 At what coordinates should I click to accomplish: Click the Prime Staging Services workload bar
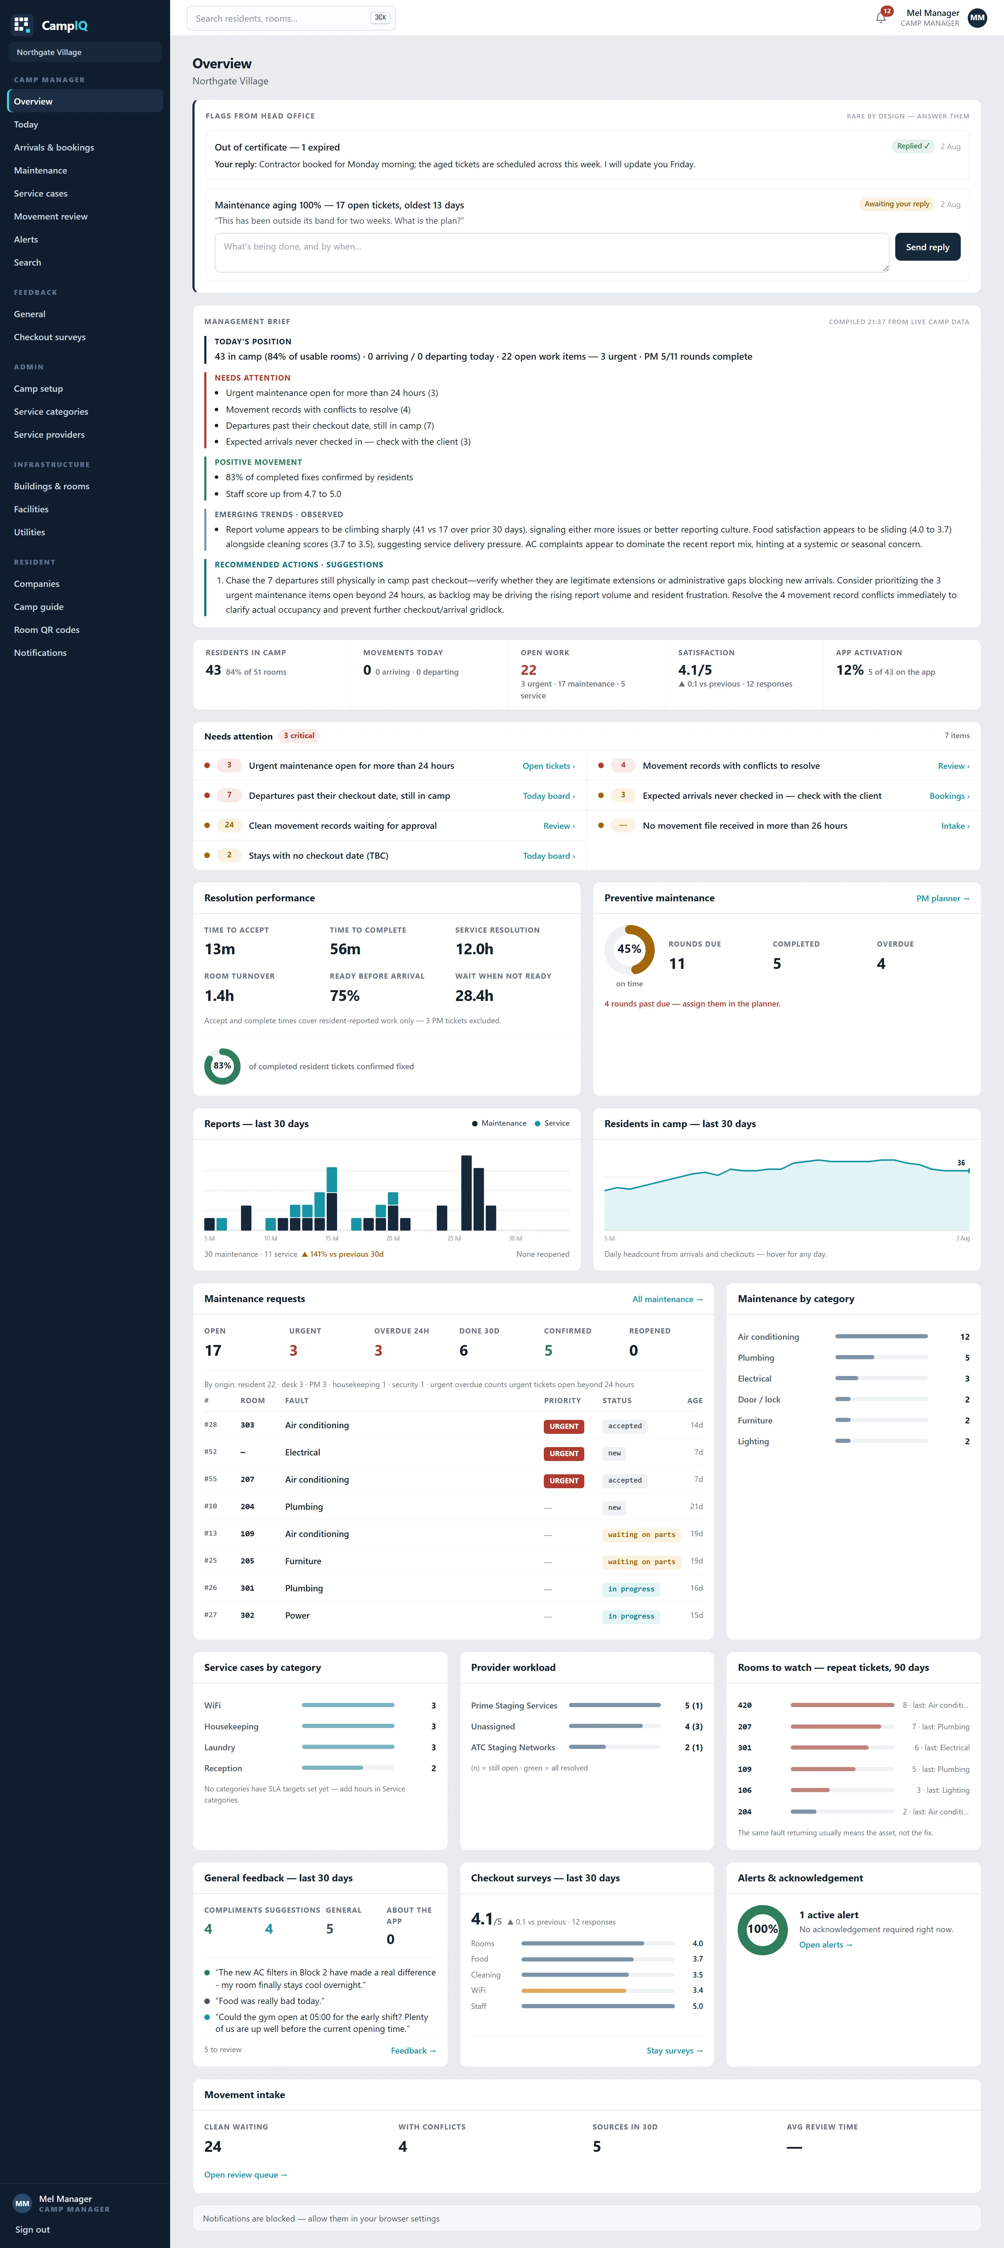[x=615, y=1705]
